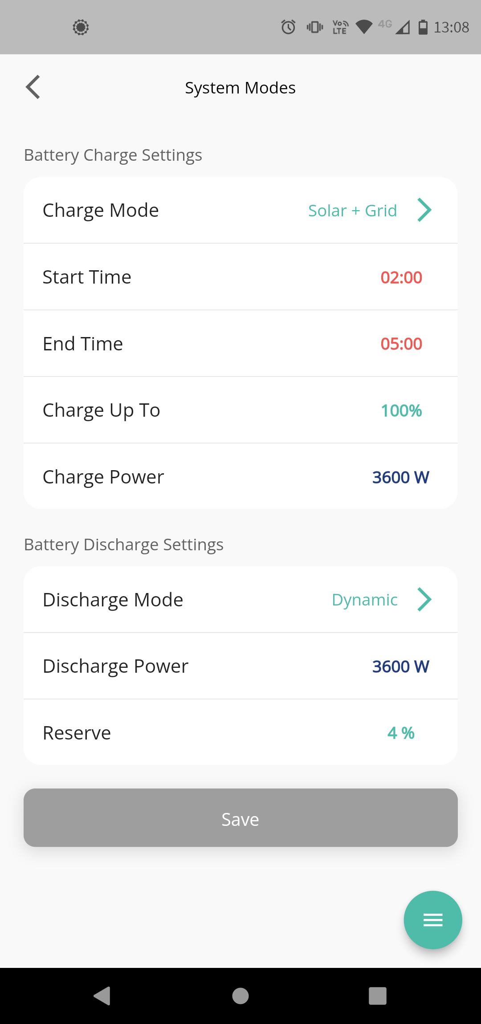Save the system mode settings
481x1024 pixels.
240,818
